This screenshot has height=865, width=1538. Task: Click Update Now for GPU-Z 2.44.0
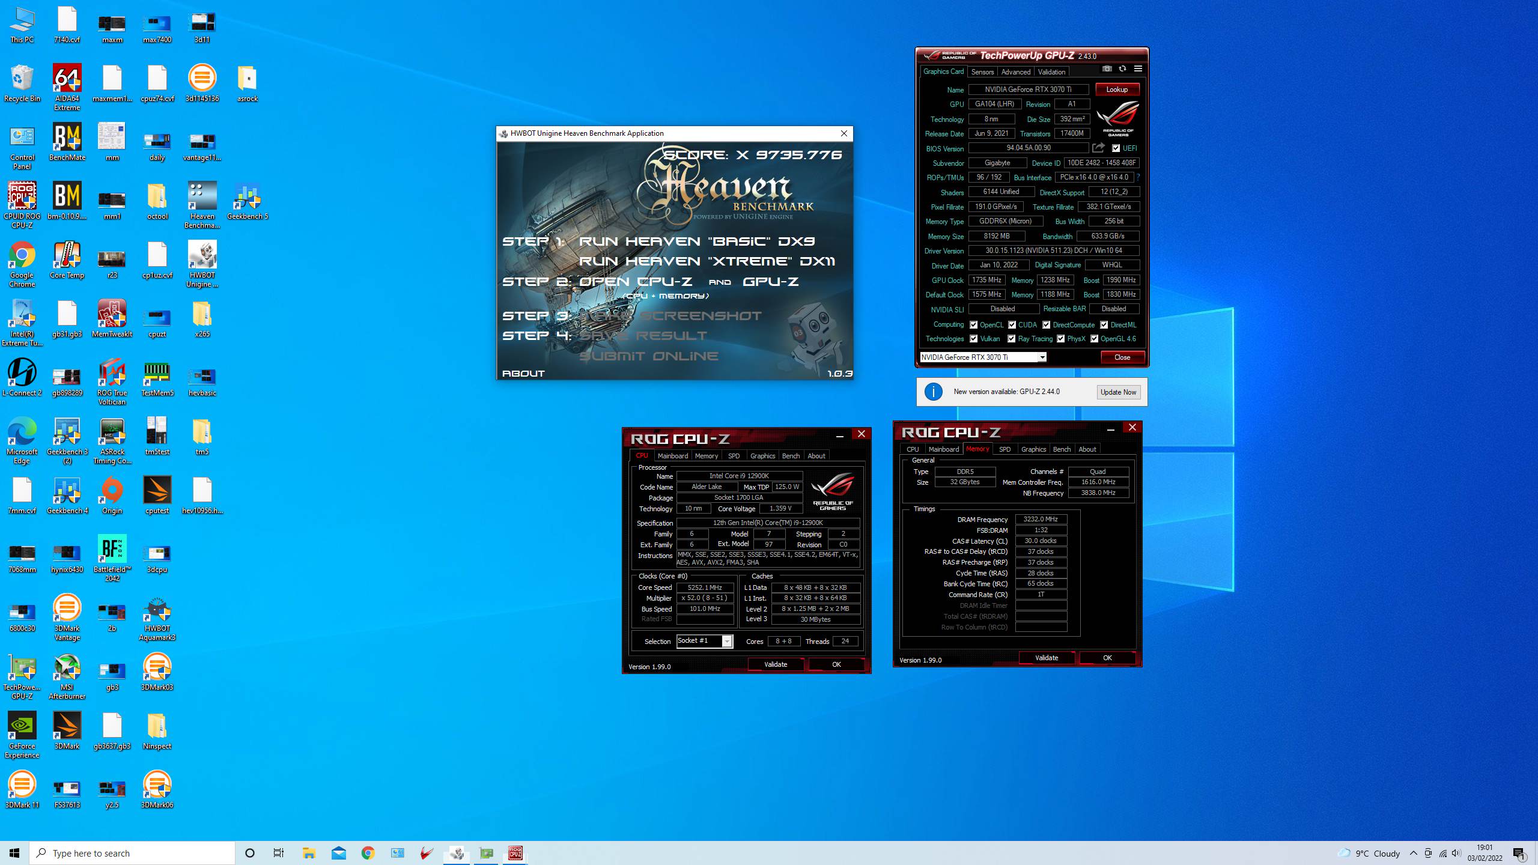(1118, 392)
